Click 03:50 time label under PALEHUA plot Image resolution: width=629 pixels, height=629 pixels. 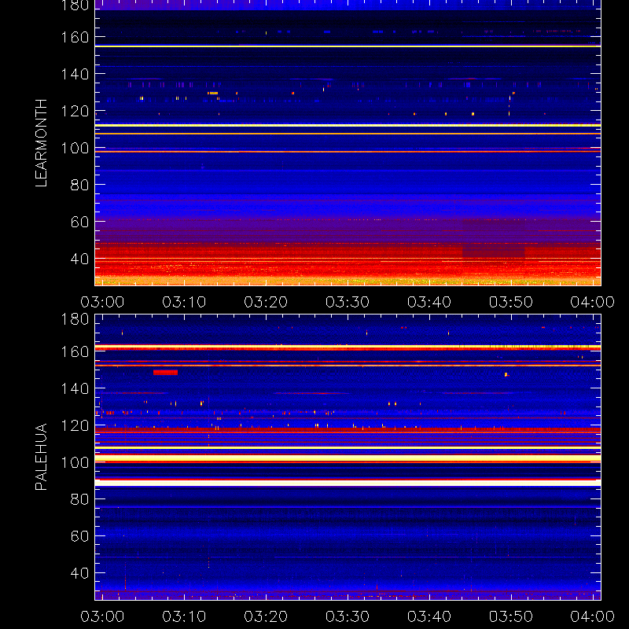pyautogui.click(x=510, y=616)
